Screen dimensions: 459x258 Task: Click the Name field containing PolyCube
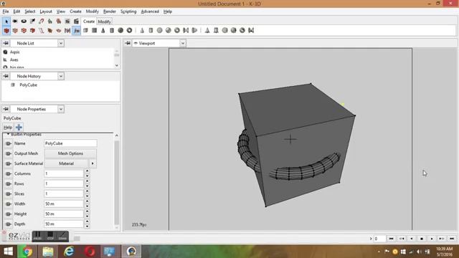pos(70,143)
